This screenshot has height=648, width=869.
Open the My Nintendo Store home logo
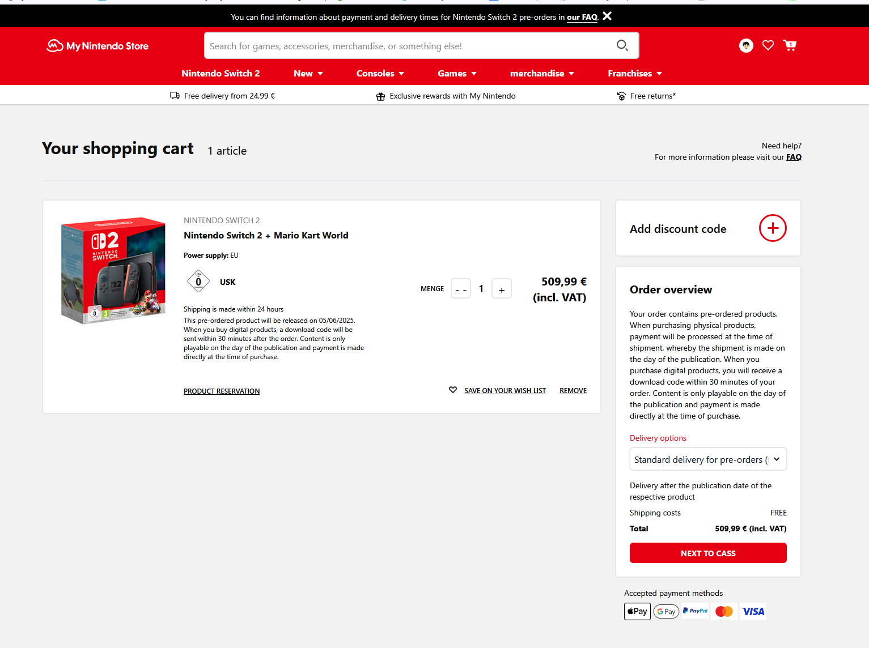[x=98, y=46]
